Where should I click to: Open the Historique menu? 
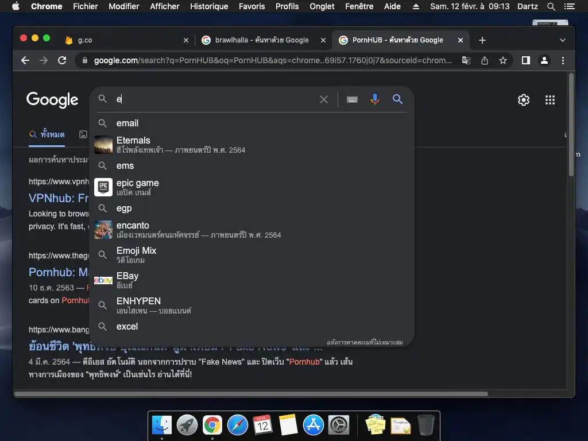[x=209, y=6]
